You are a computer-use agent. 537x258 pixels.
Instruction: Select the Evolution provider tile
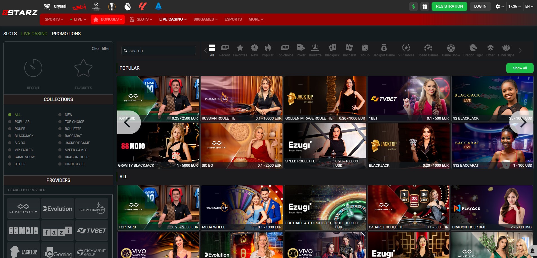coord(58,208)
